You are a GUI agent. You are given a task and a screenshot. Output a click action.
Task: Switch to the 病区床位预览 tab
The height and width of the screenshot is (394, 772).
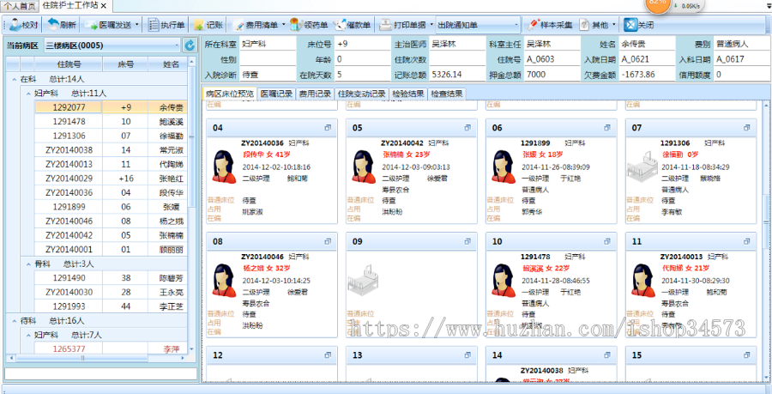230,94
